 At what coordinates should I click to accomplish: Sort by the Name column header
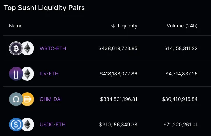(x=16, y=26)
